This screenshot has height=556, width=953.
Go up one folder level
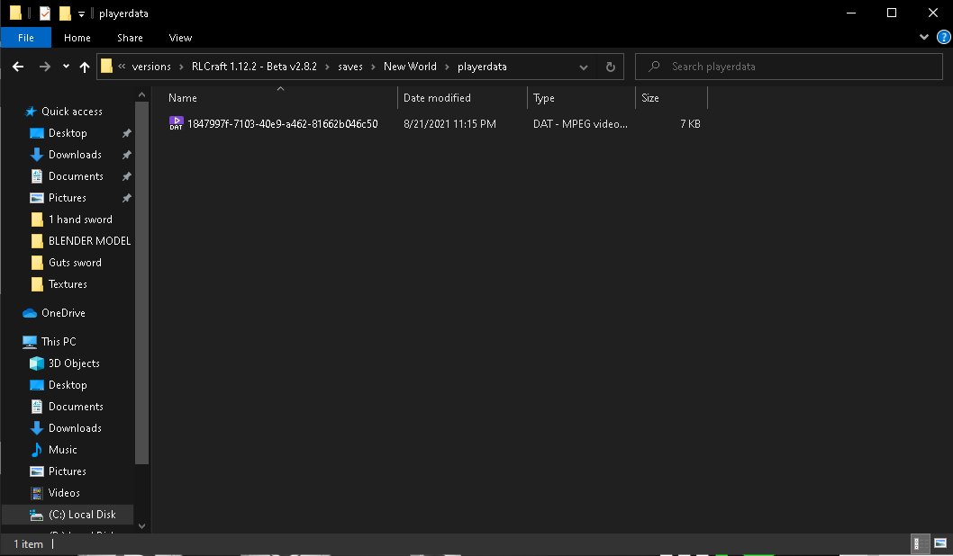pos(85,67)
